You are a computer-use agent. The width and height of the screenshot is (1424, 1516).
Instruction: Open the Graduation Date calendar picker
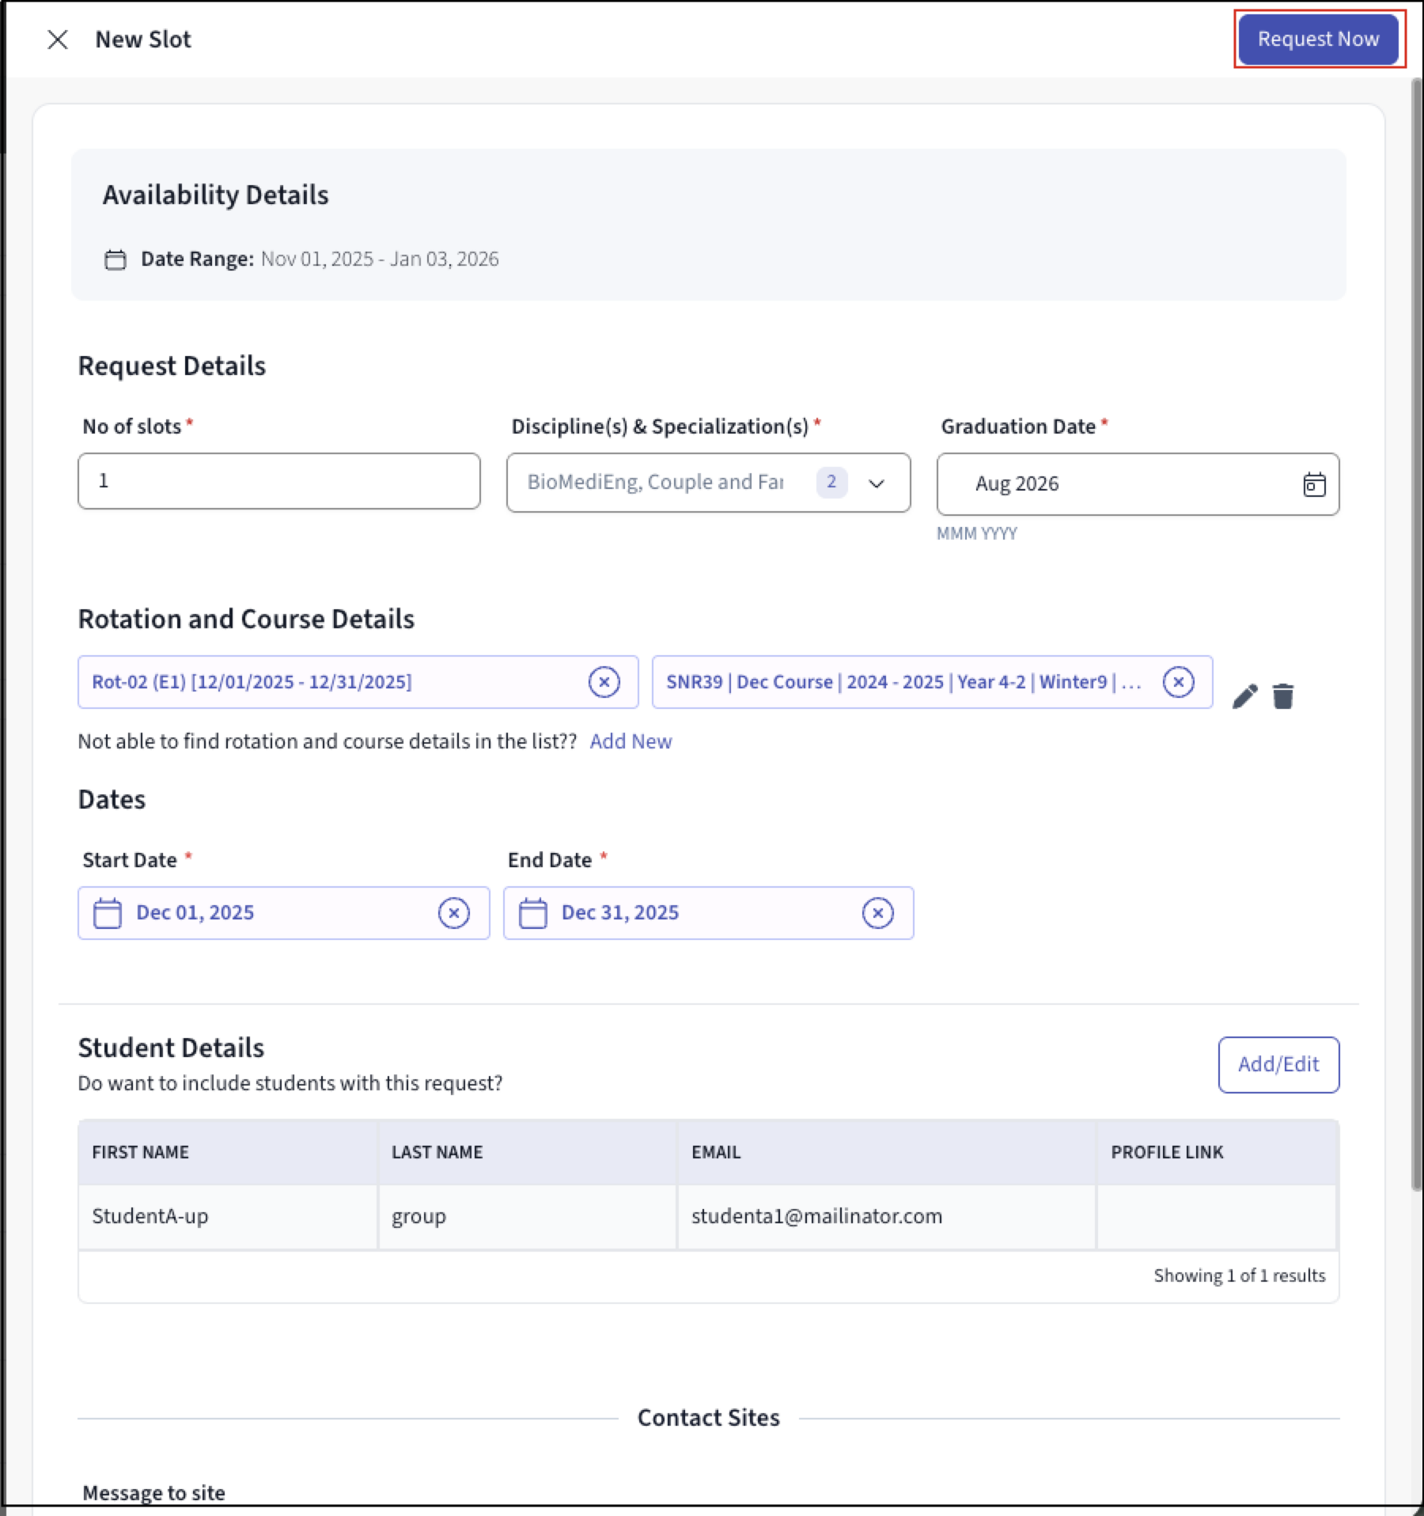(x=1313, y=484)
